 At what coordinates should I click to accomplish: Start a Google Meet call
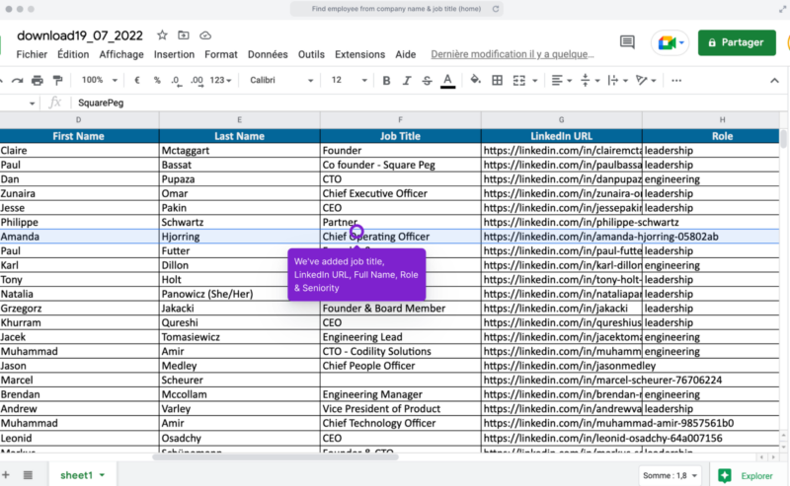pos(670,42)
